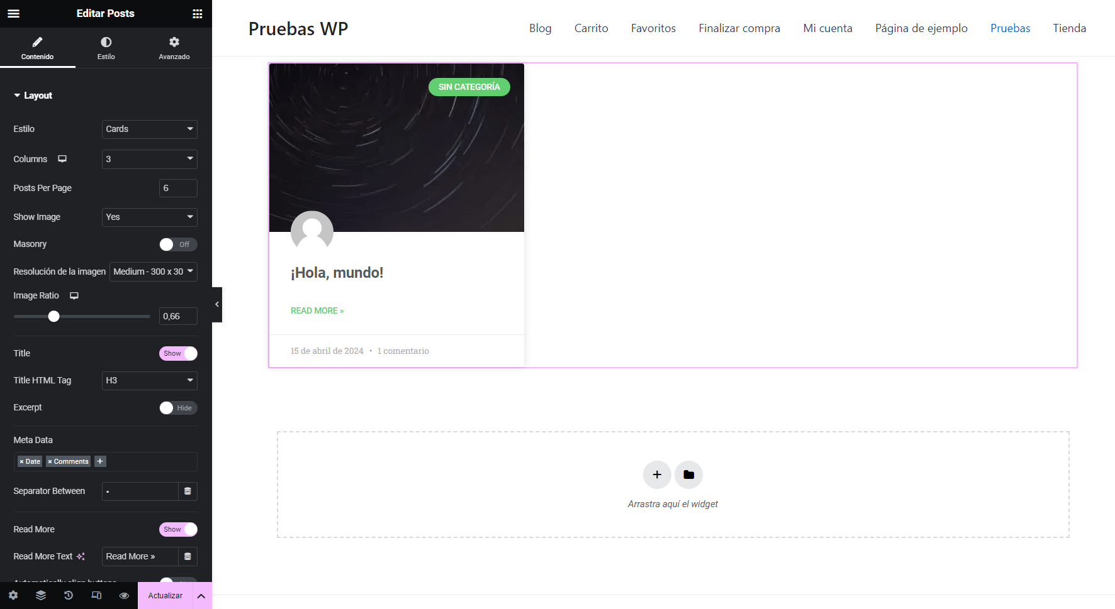Screen dimensions: 1115x609
Task: Click the Image Ratio slider handle
Action: 54,316
